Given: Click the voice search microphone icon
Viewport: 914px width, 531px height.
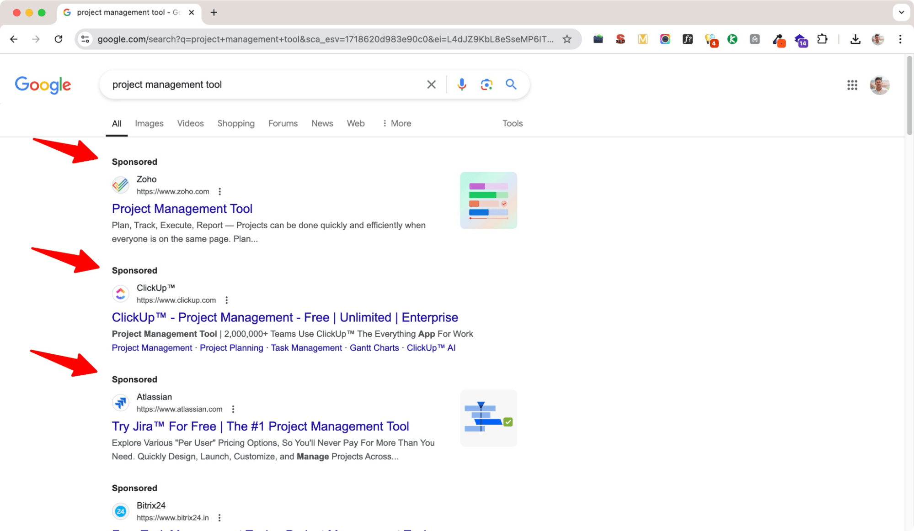Looking at the screenshot, I should point(462,84).
